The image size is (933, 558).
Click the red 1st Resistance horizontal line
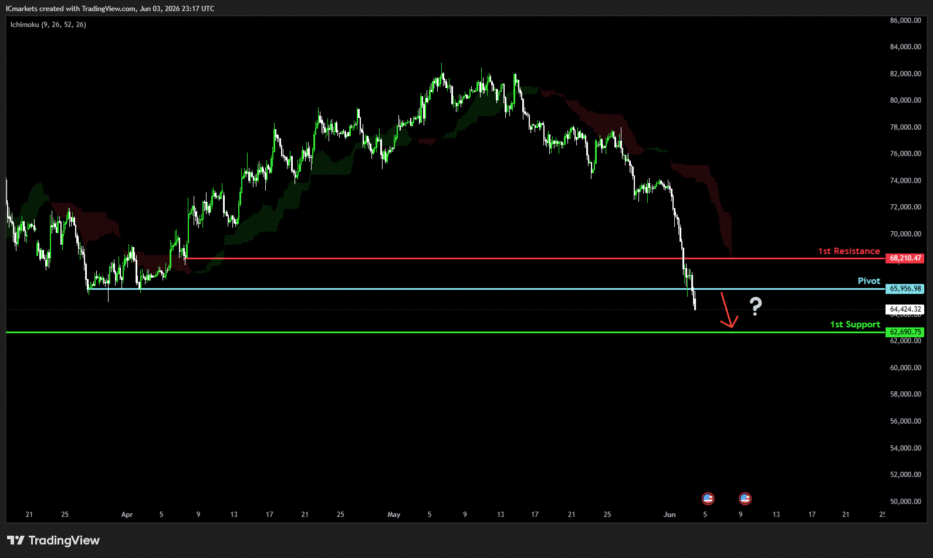[x=534, y=258]
